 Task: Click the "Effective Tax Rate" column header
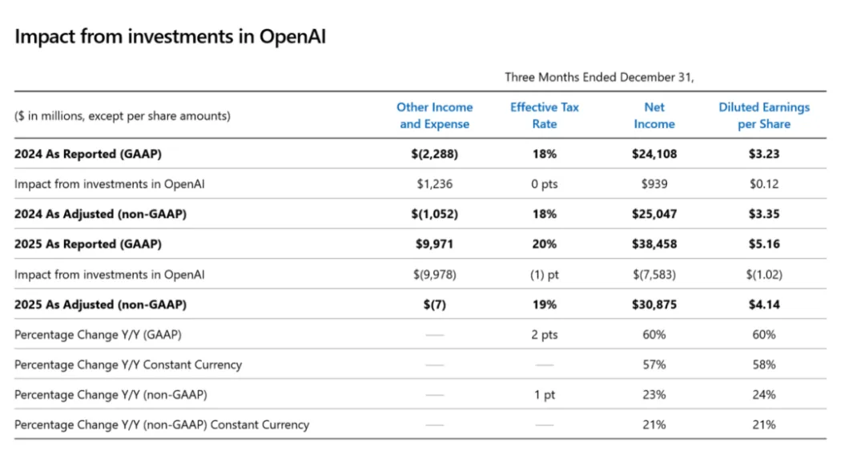coord(545,115)
